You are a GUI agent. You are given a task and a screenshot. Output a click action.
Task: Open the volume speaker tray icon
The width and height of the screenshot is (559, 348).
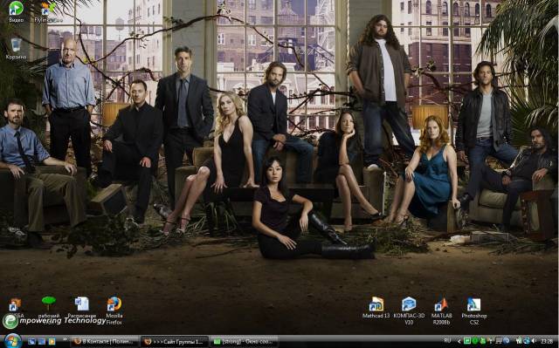tap(534, 341)
